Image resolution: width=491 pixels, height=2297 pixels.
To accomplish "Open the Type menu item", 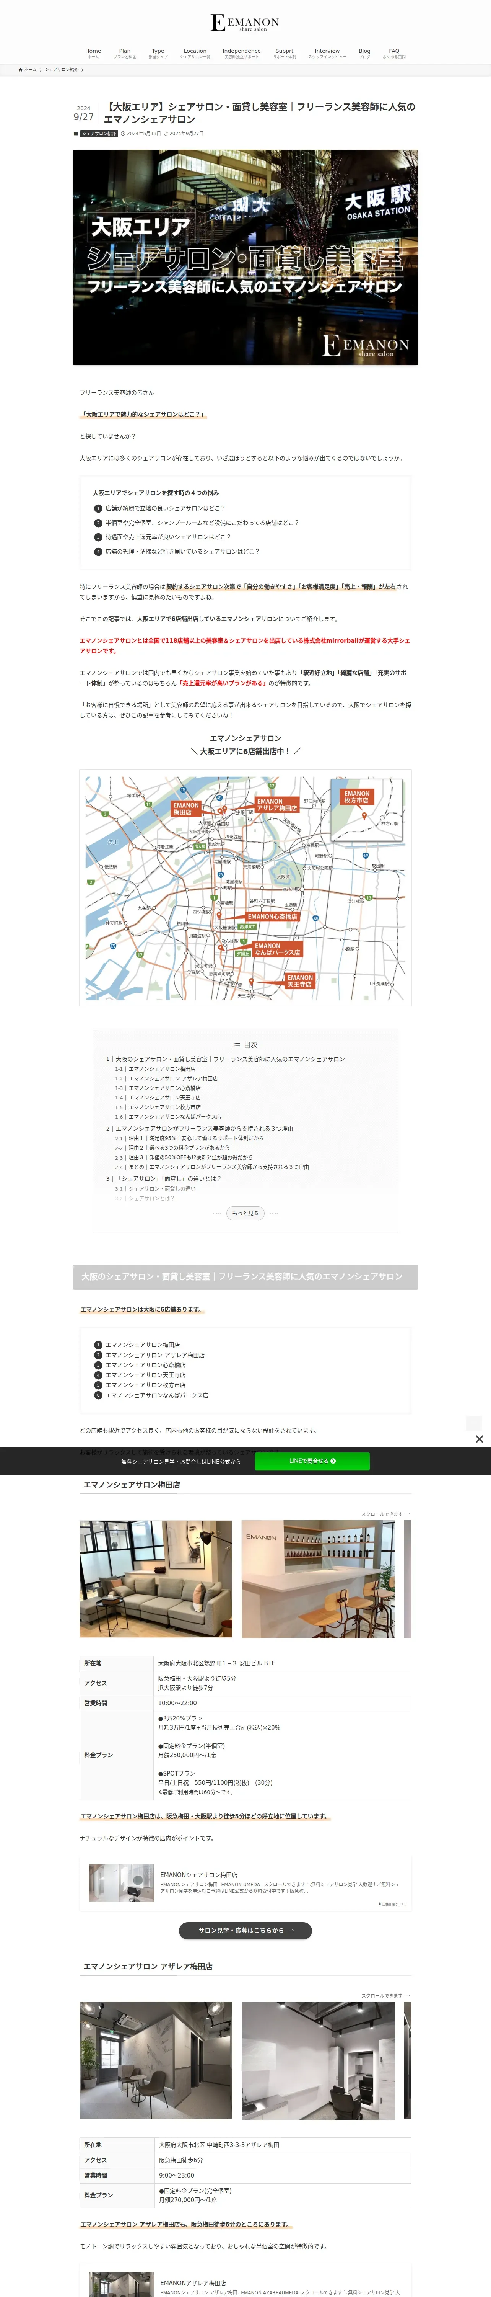I will 158,54.
